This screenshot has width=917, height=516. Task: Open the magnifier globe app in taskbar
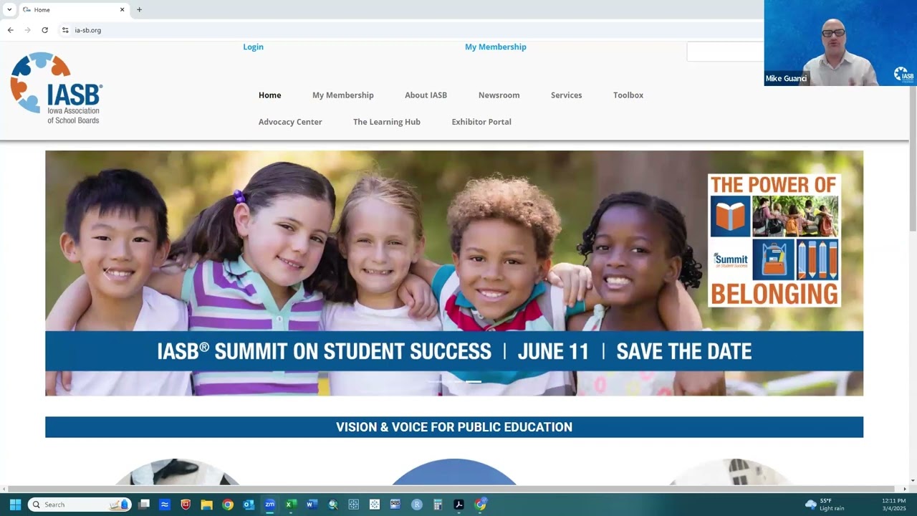click(x=332, y=505)
